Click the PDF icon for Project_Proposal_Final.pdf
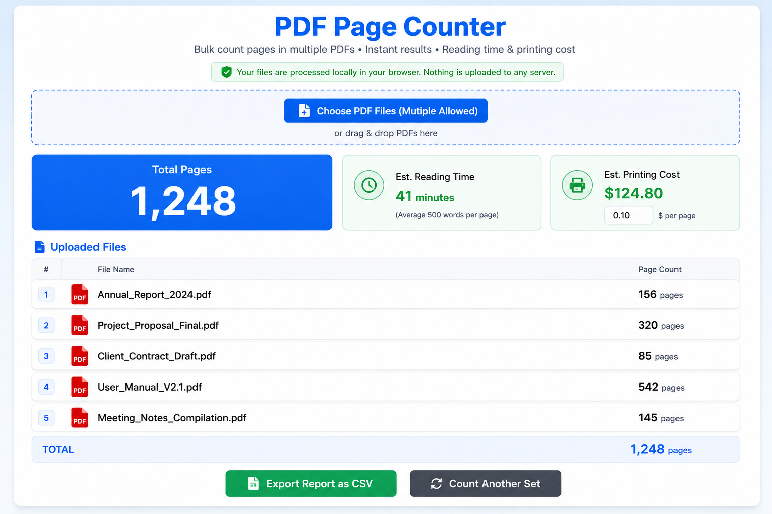Screen dimensions: 772x514 [80, 325]
